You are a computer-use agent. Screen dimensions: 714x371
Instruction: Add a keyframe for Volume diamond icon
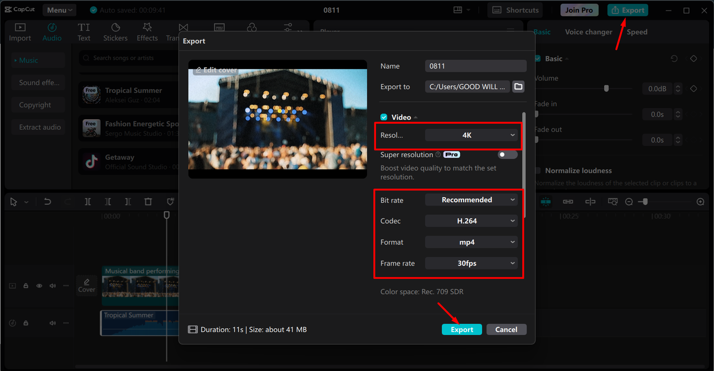click(693, 89)
